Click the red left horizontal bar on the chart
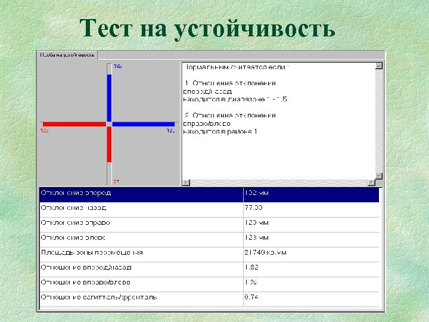This screenshot has width=429, height=322. (74, 124)
